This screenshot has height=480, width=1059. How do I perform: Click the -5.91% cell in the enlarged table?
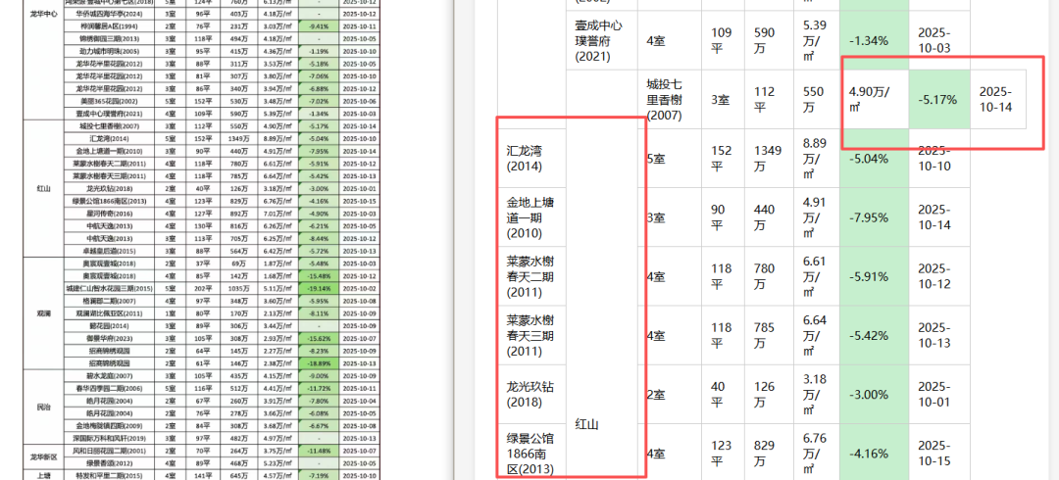tap(874, 276)
